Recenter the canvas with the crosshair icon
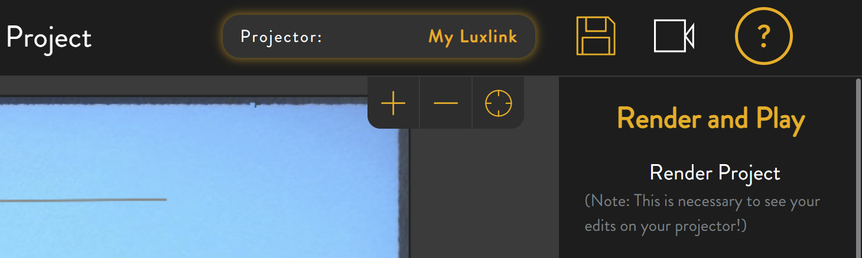This screenshot has width=862, height=258. (x=498, y=103)
